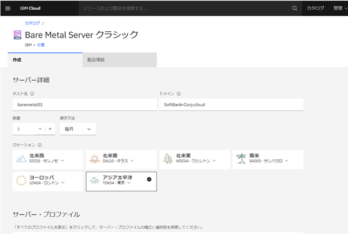The height and width of the screenshot is (234, 348).
Task: Click info icon next to ロケーション
Action: pos(39,144)
